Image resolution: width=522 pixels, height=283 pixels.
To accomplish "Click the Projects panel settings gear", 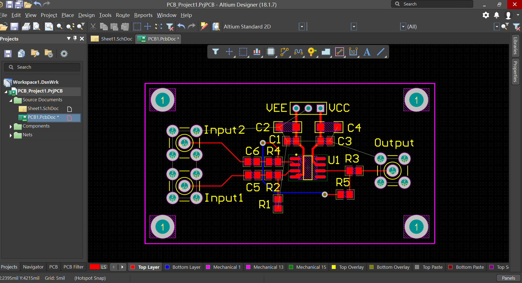I will click(64, 54).
